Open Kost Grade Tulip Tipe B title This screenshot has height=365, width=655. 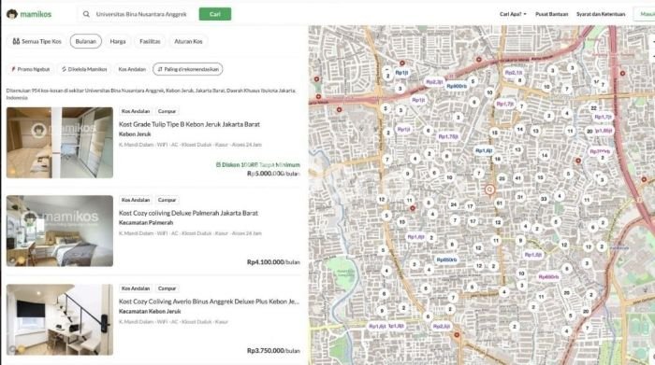[x=189, y=124]
